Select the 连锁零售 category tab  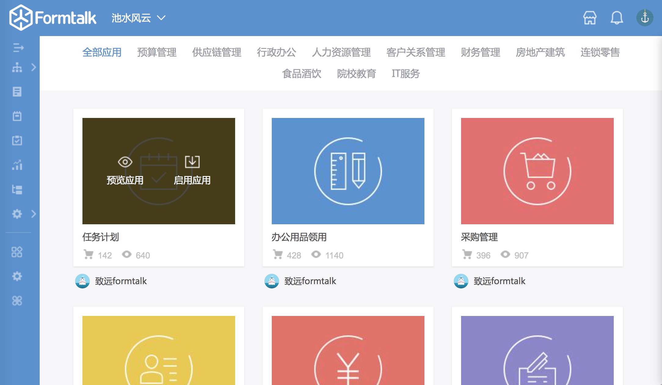(600, 52)
